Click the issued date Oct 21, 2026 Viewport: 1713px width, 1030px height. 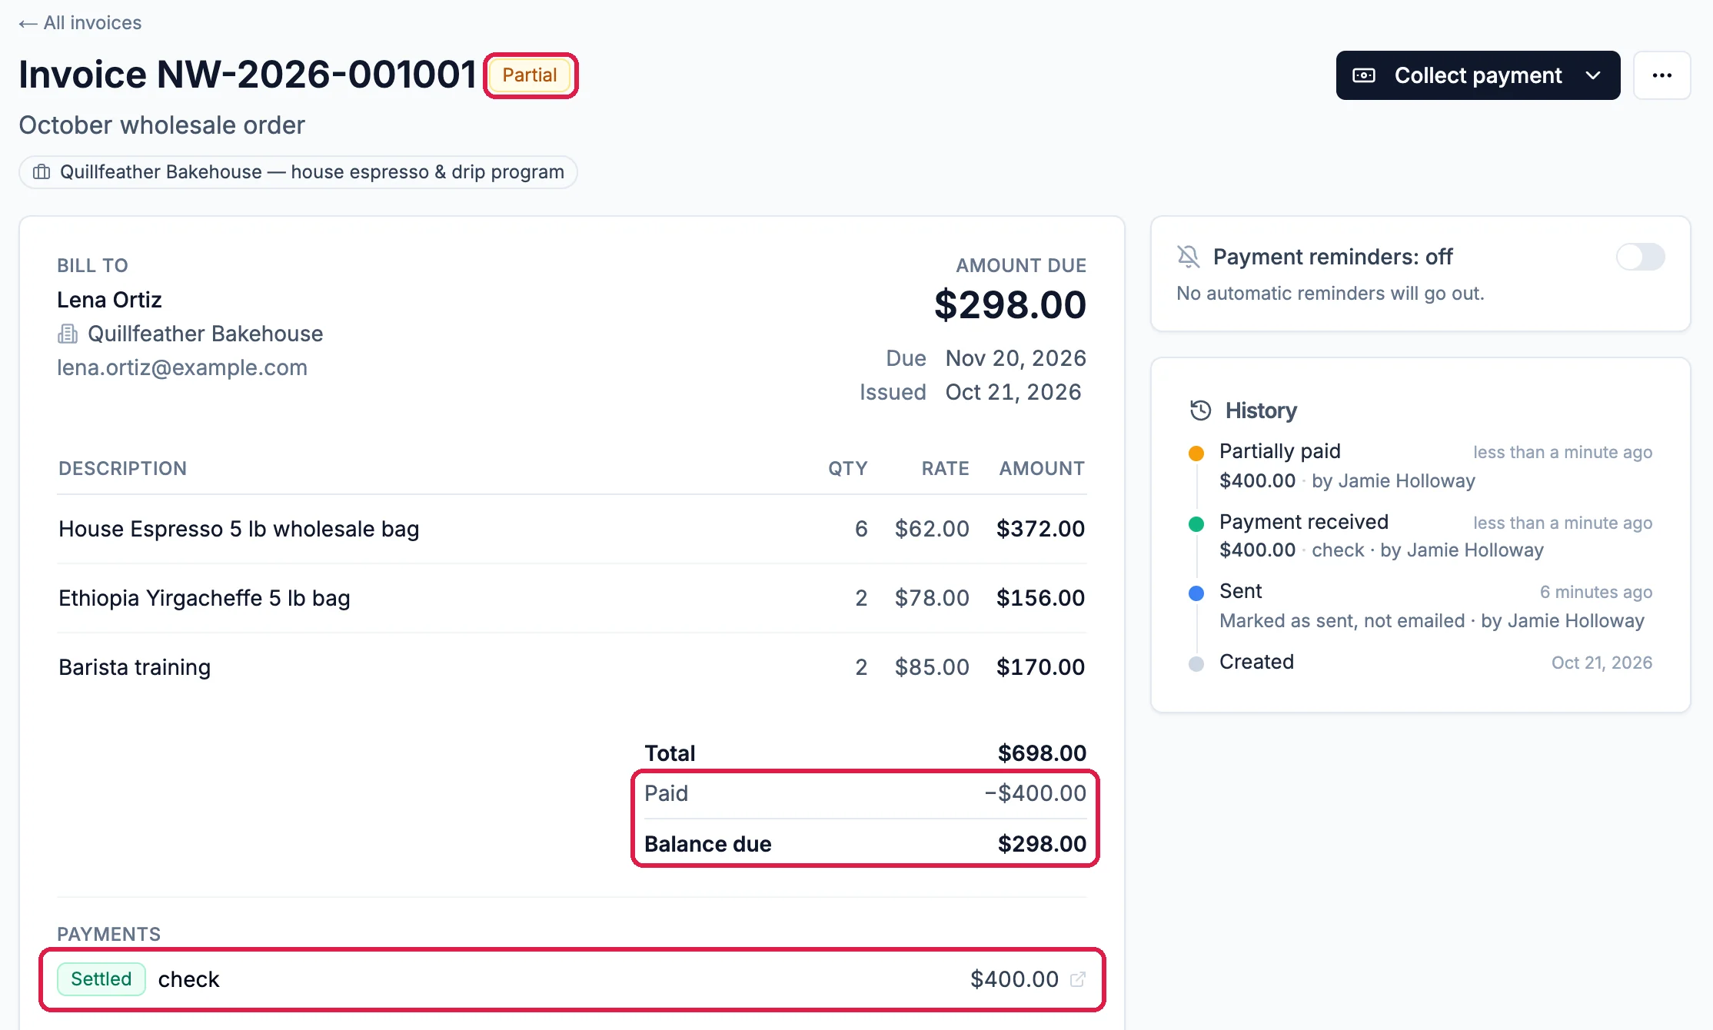tap(1013, 392)
